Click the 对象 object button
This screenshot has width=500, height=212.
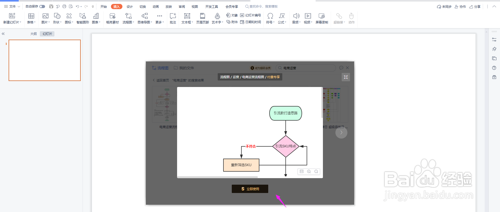click(x=232, y=15)
